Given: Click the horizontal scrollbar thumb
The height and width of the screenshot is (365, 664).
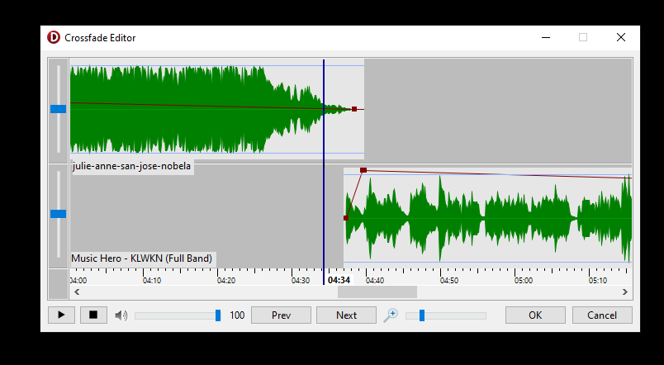Looking at the screenshot, I should pos(377,292).
